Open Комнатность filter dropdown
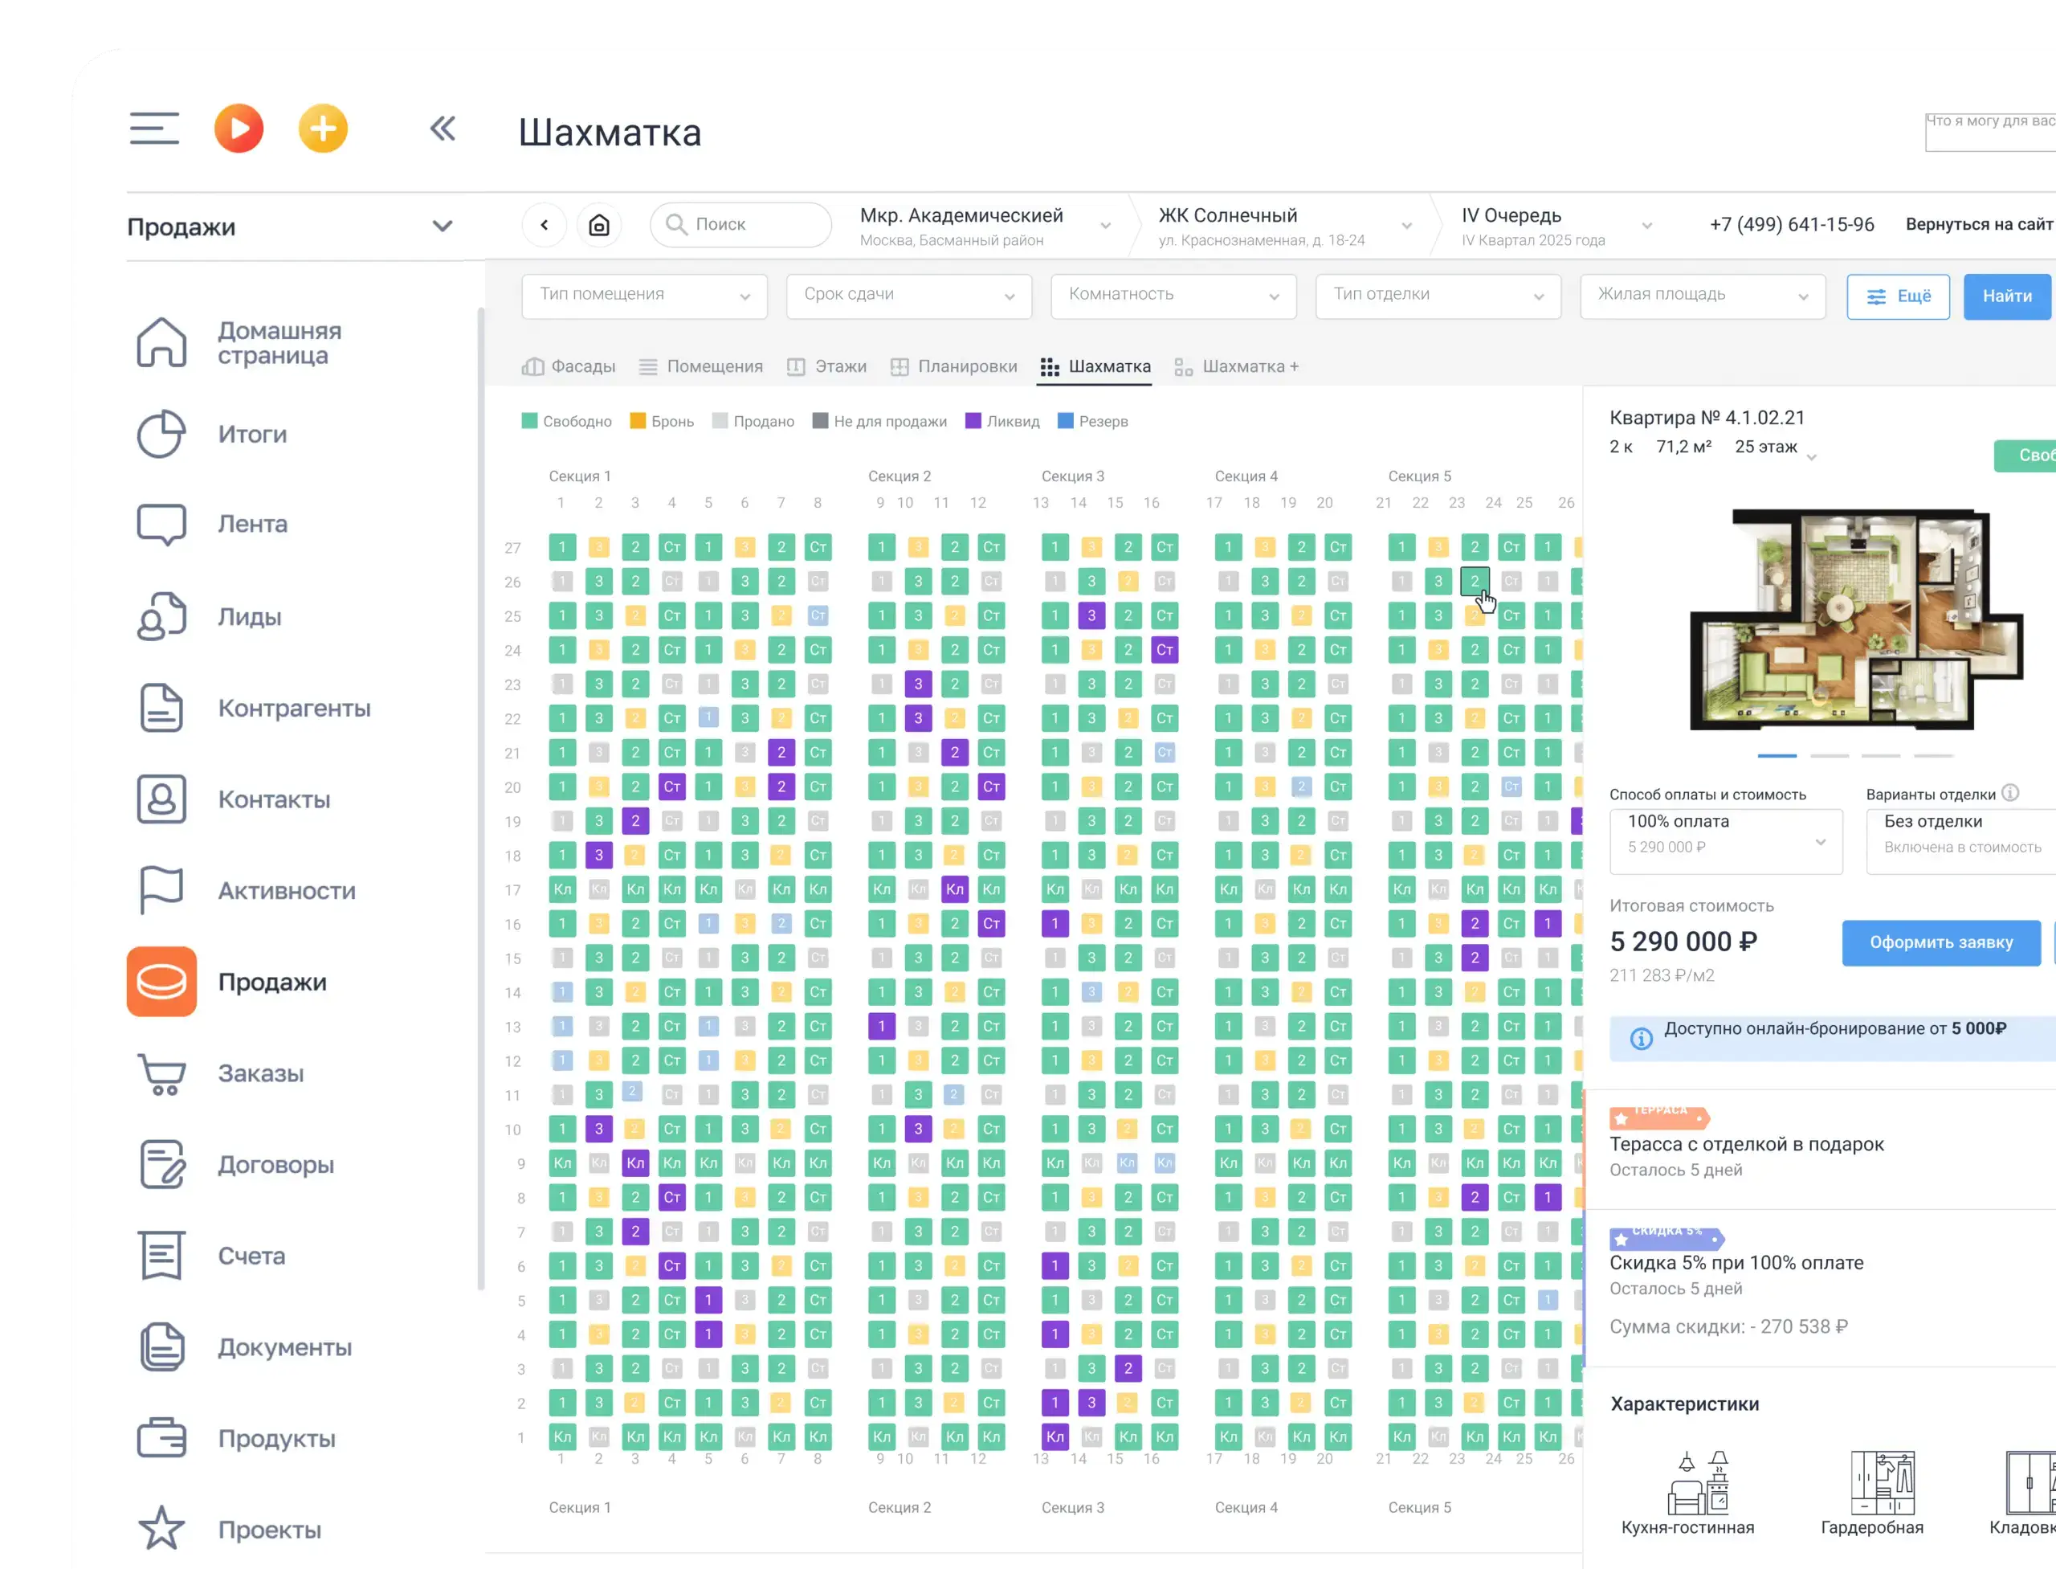2056x1569 pixels. tap(1173, 296)
